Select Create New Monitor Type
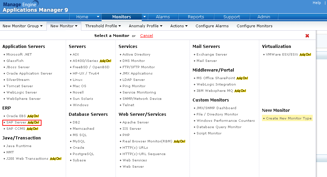The height and width of the screenshot is (177, 327). click(x=288, y=118)
